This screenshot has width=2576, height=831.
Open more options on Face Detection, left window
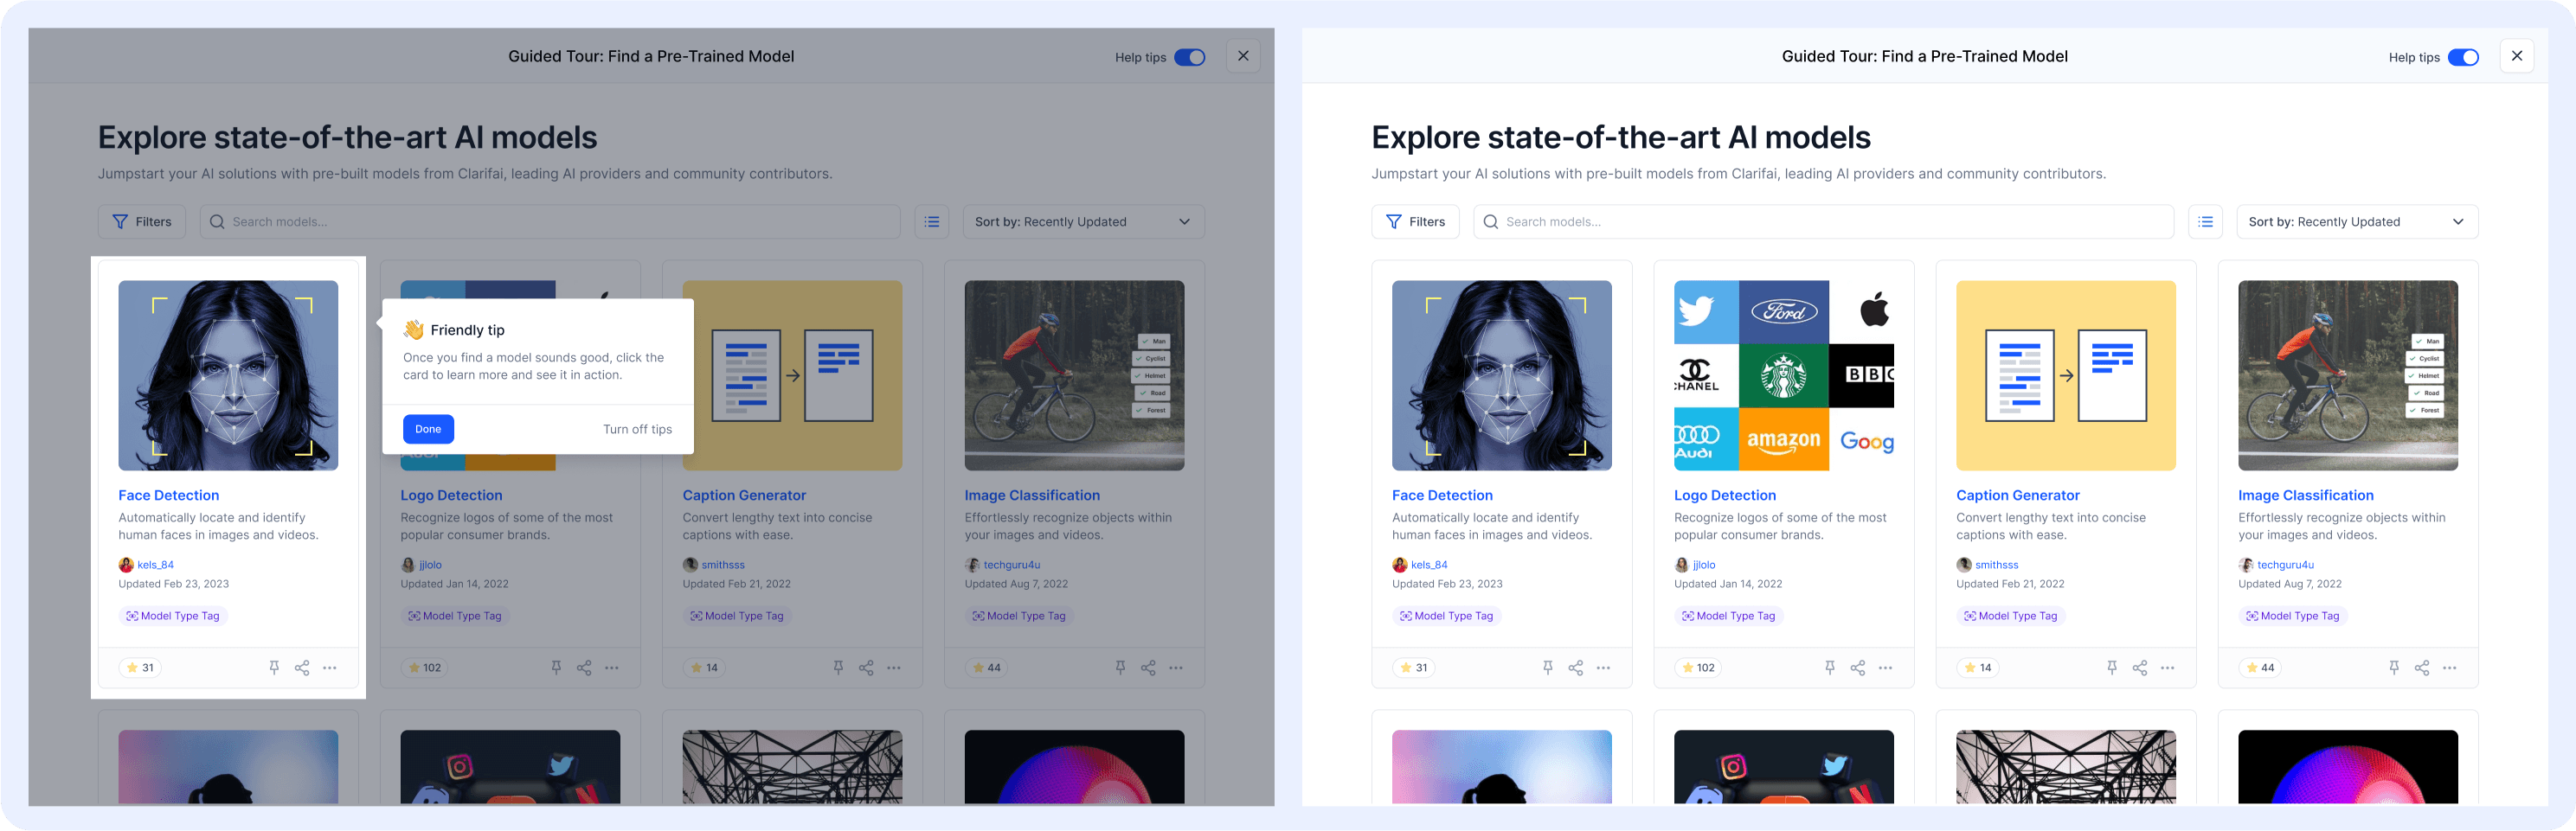click(x=330, y=668)
